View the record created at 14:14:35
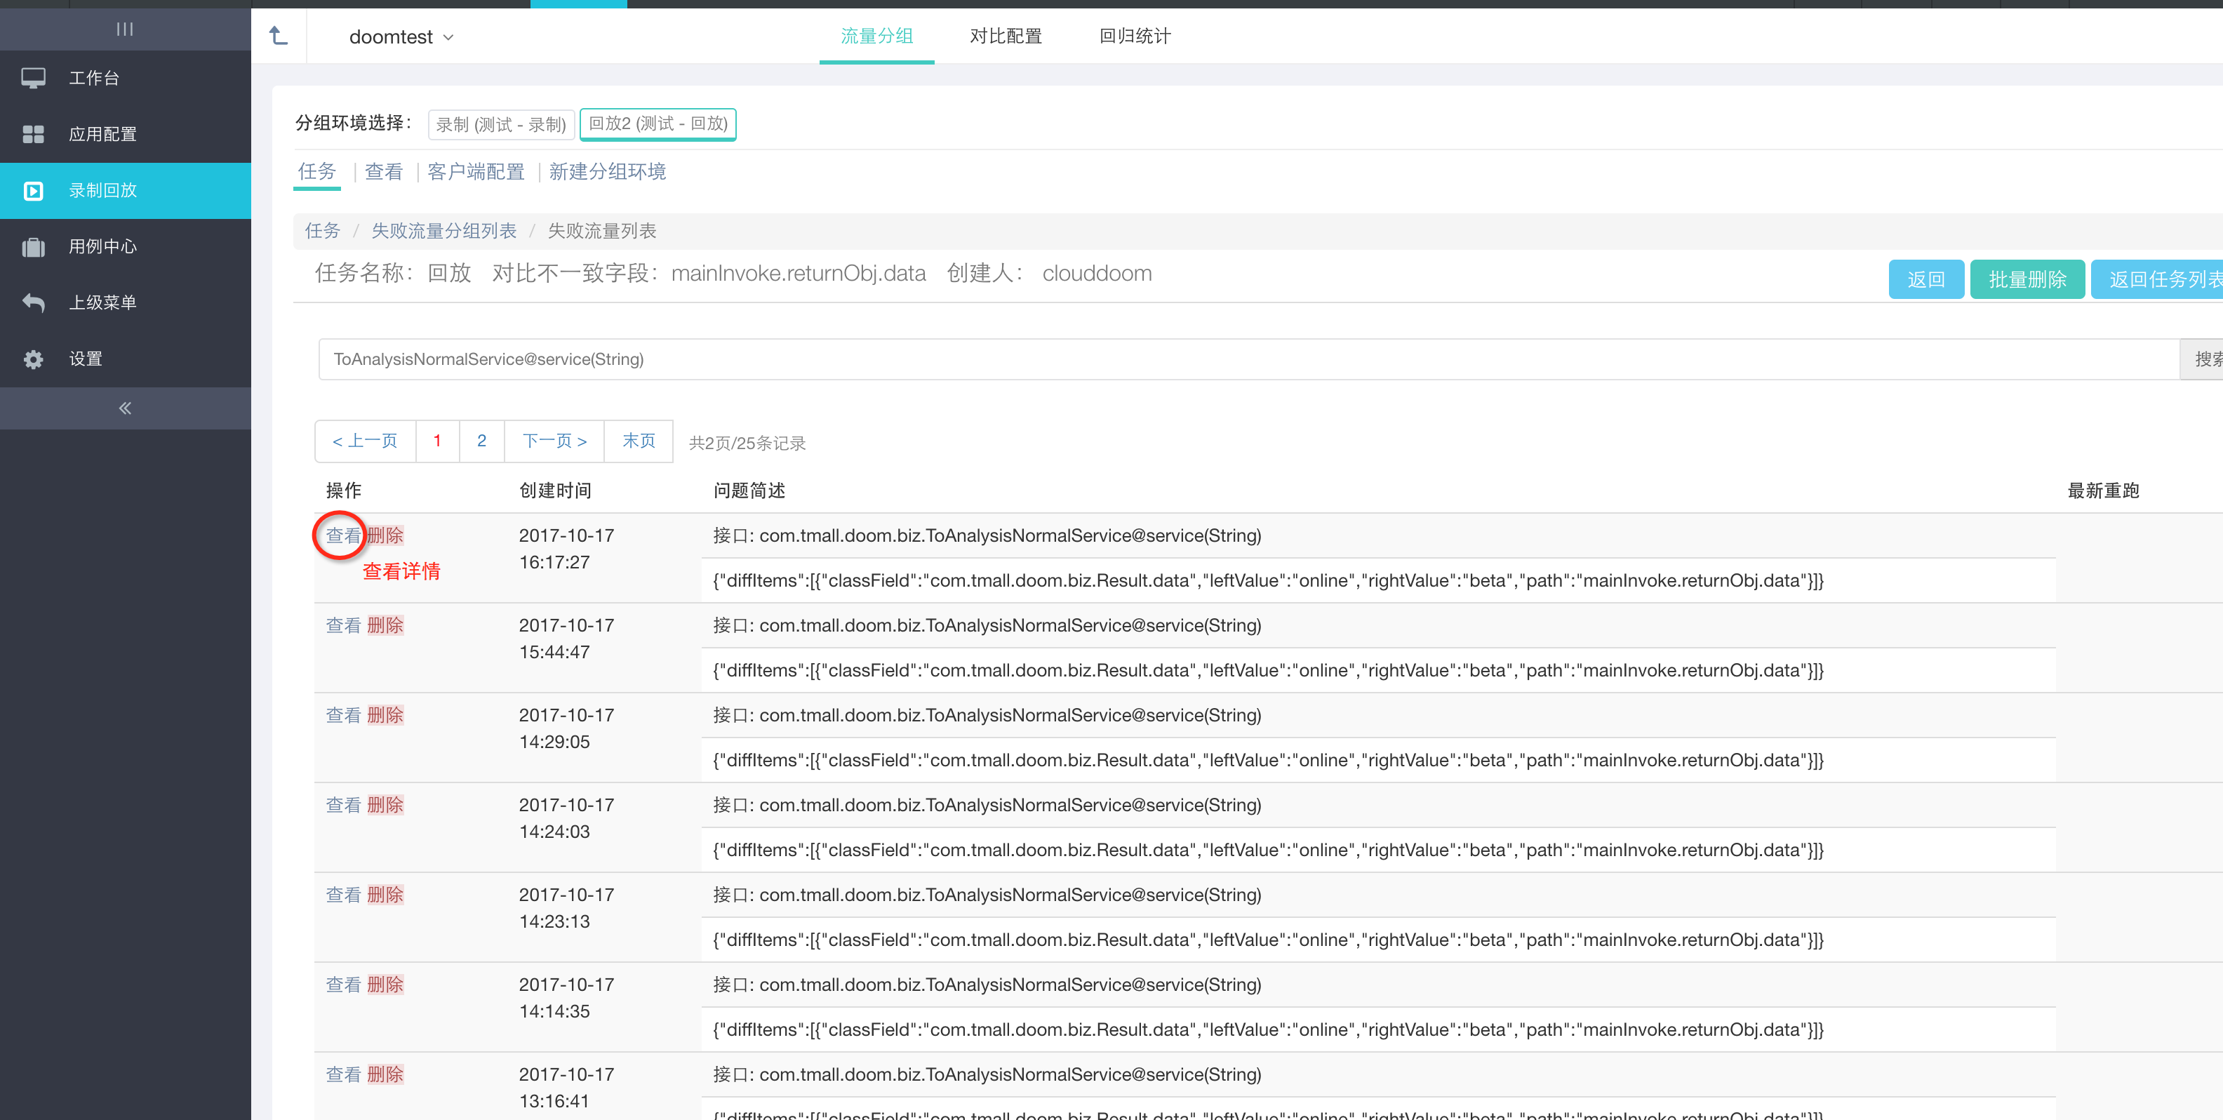Image resolution: width=2223 pixels, height=1120 pixels. [342, 984]
